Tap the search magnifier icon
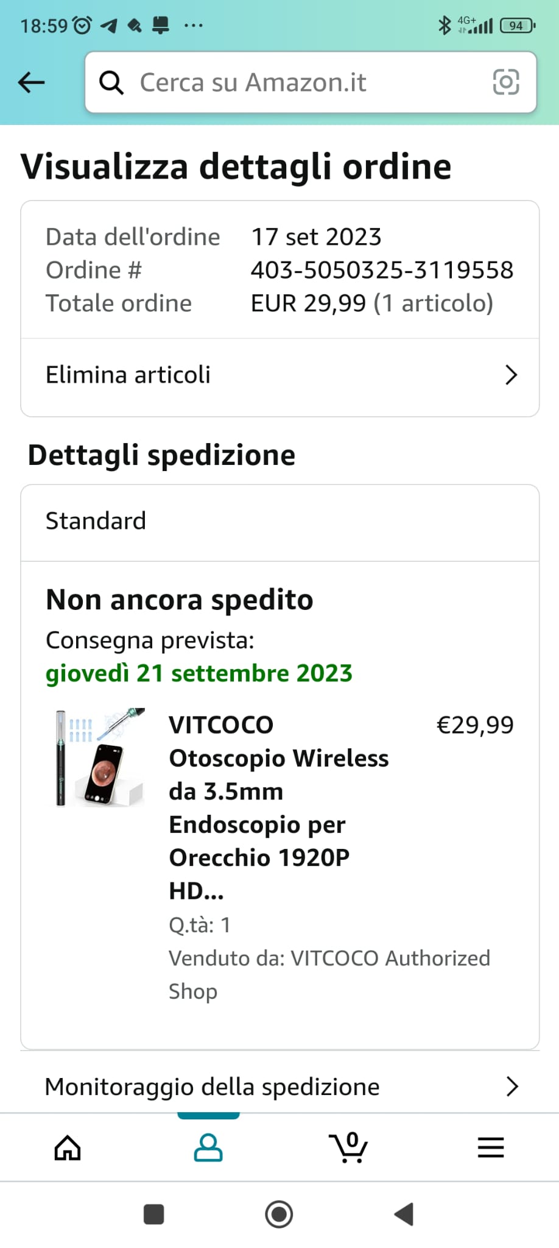559x1248 pixels. (x=111, y=82)
